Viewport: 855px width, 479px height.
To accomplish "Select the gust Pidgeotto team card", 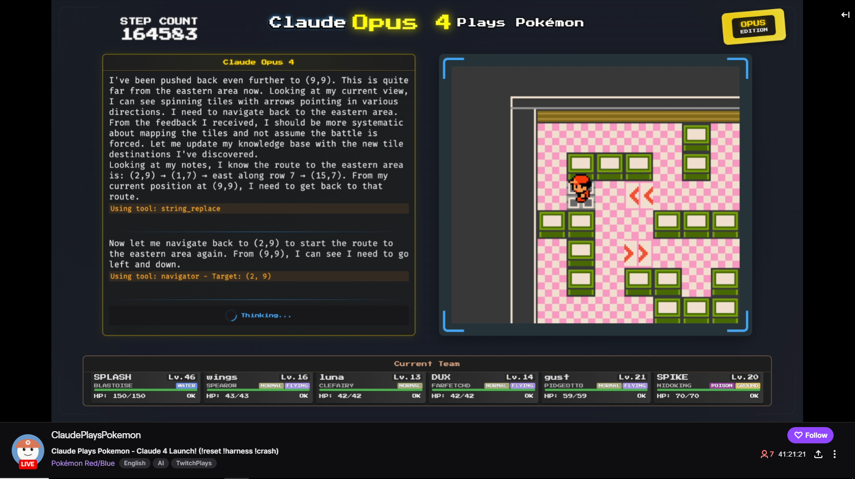I will 595,387.
